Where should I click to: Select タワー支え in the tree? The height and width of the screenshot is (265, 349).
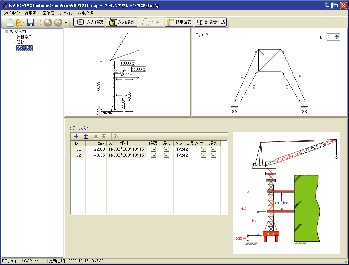point(24,48)
